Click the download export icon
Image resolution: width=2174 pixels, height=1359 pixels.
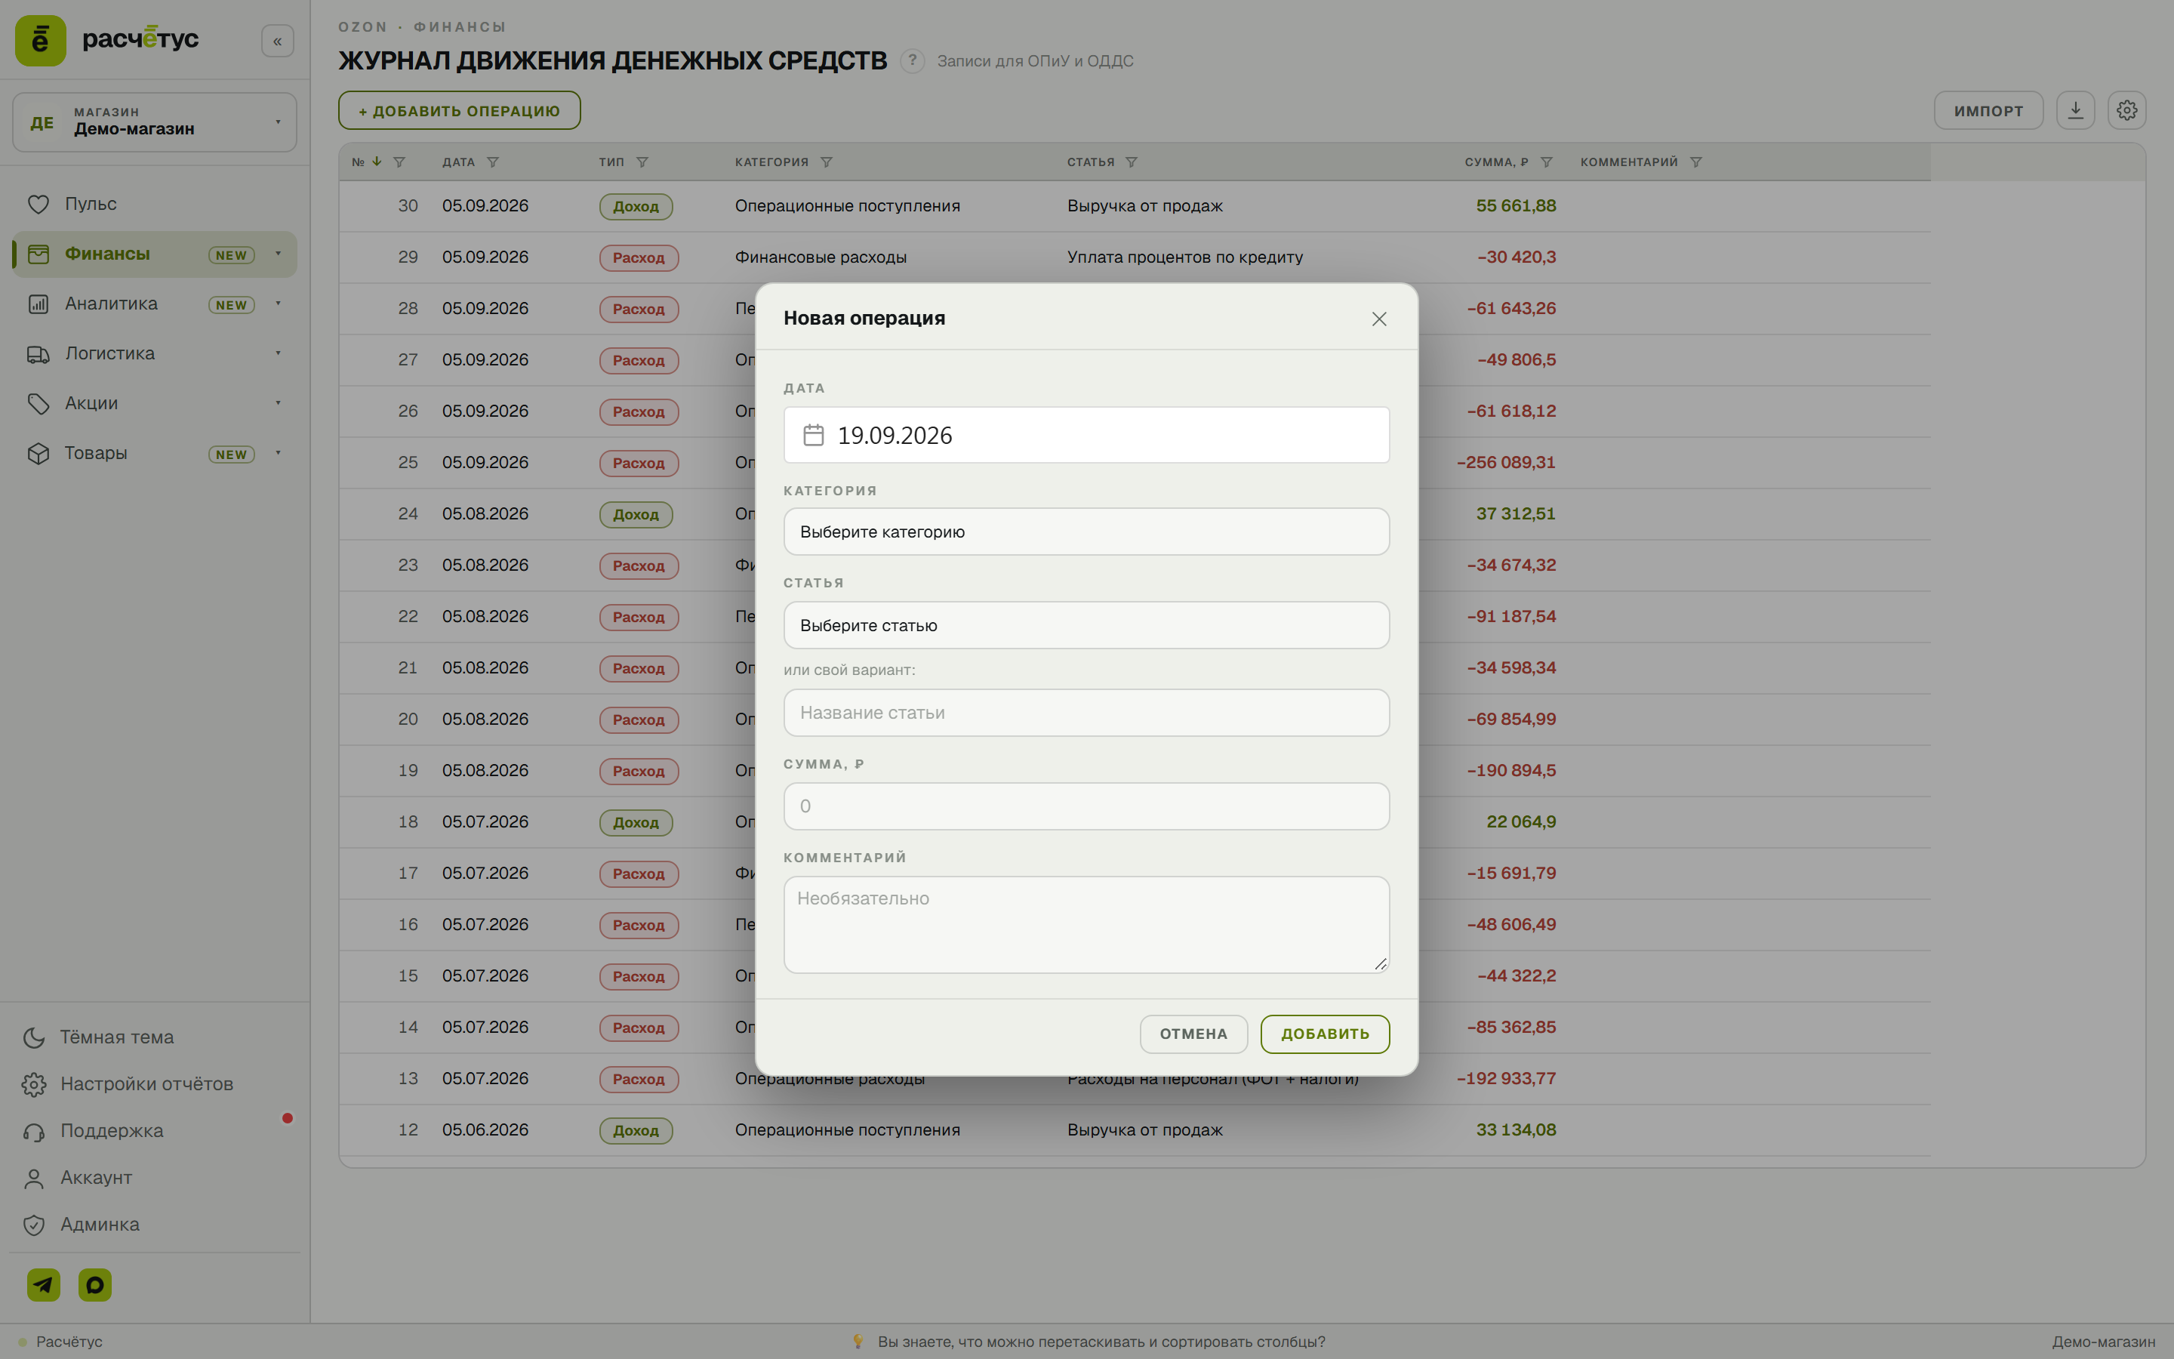point(2075,110)
